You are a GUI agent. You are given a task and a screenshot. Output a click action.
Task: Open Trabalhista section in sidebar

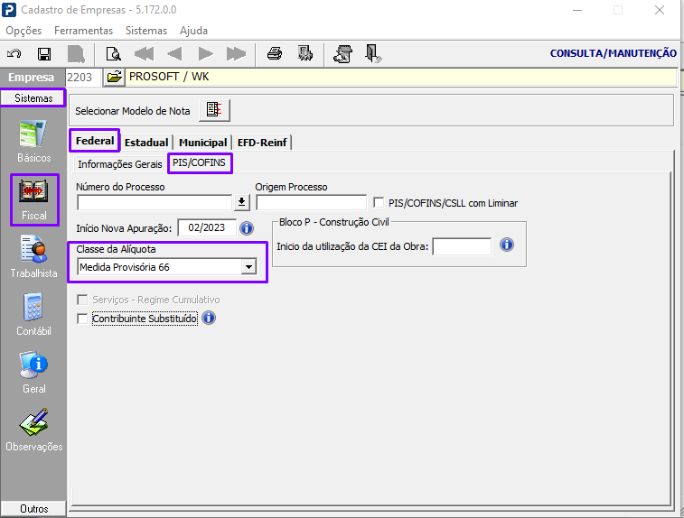(x=33, y=256)
